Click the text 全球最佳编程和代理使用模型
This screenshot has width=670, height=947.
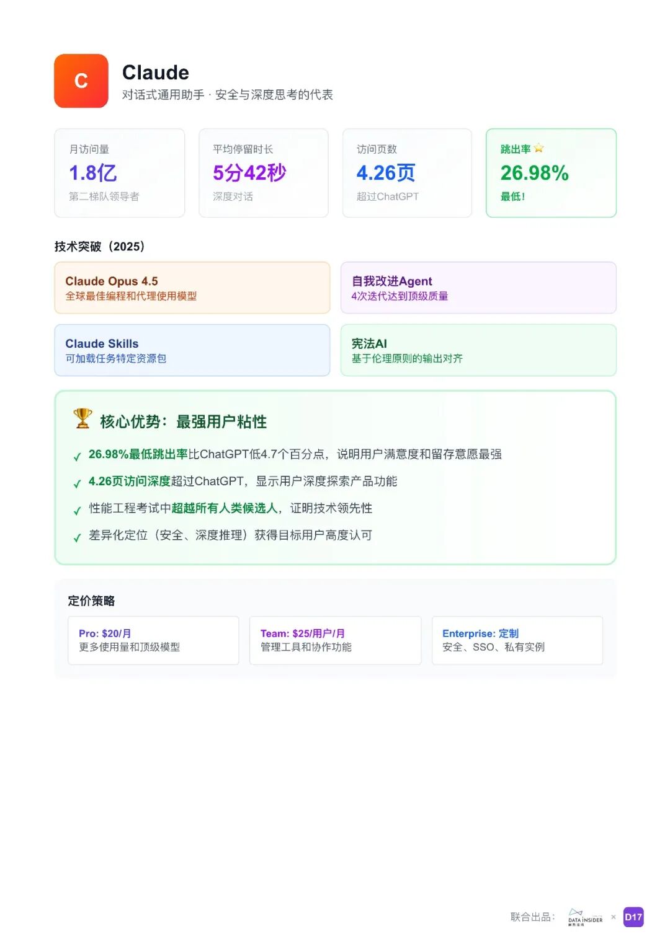132,296
